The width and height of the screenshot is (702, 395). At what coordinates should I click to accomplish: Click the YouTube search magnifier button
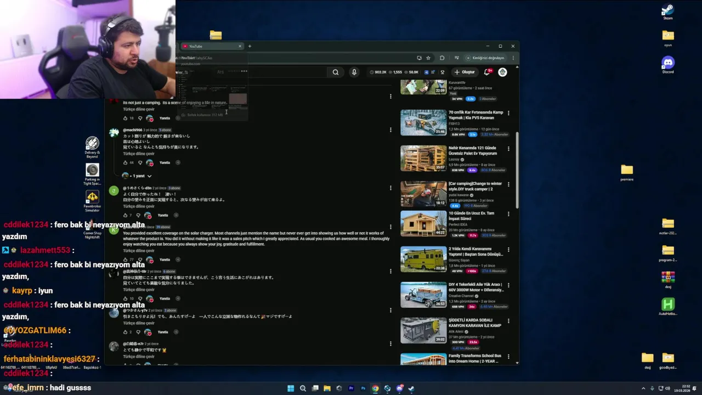(x=335, y=72)
